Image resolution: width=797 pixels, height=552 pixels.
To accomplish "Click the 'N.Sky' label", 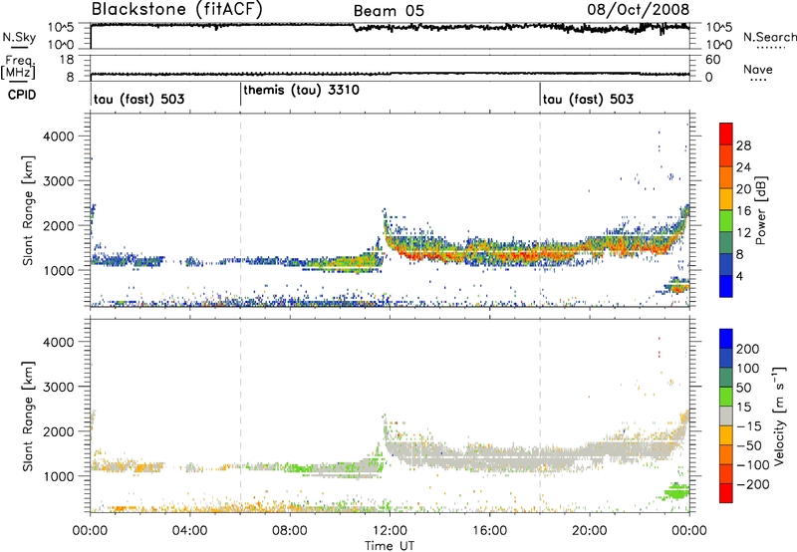I will click(x=19, y=37).
